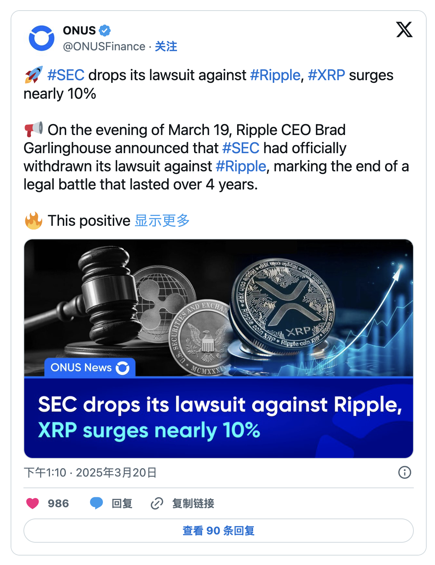Follow ONUS via 关注 link

[x=166, y=47]
